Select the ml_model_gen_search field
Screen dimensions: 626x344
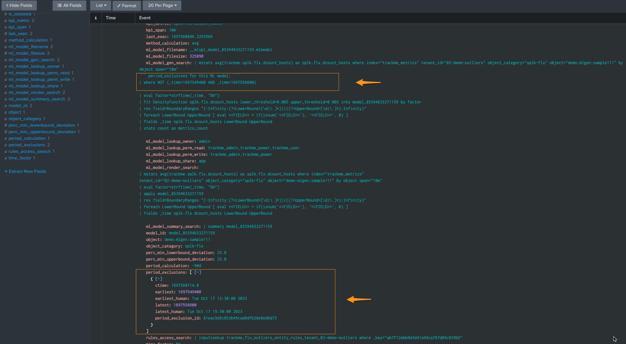[31, 60]
